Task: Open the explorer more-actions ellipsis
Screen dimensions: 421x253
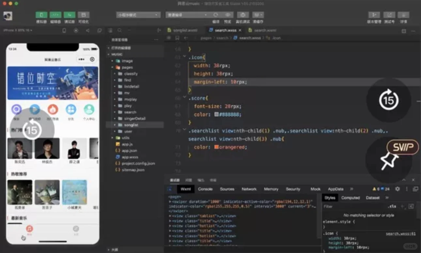Action: [x=156, y=39]
